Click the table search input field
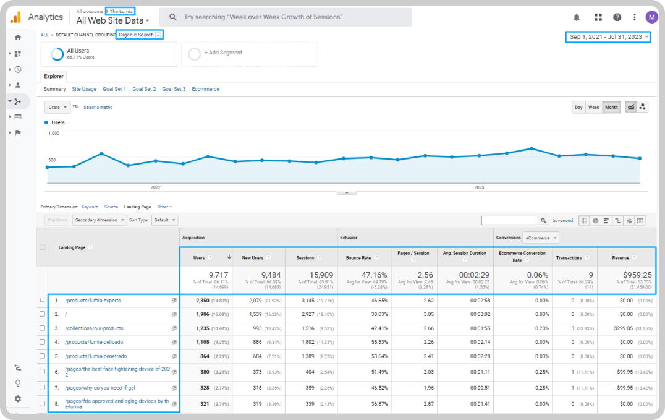 510,220
